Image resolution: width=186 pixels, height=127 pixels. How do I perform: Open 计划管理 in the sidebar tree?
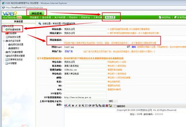tap(12, 63)
